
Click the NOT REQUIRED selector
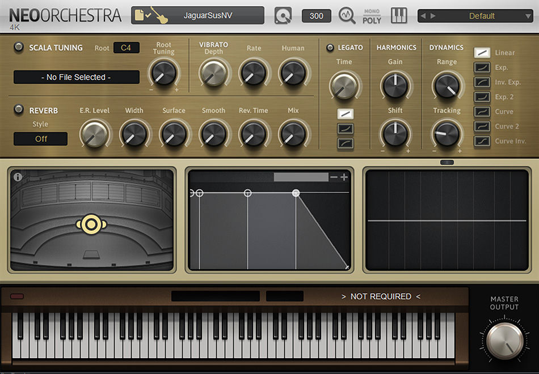(x=381, y=296)
